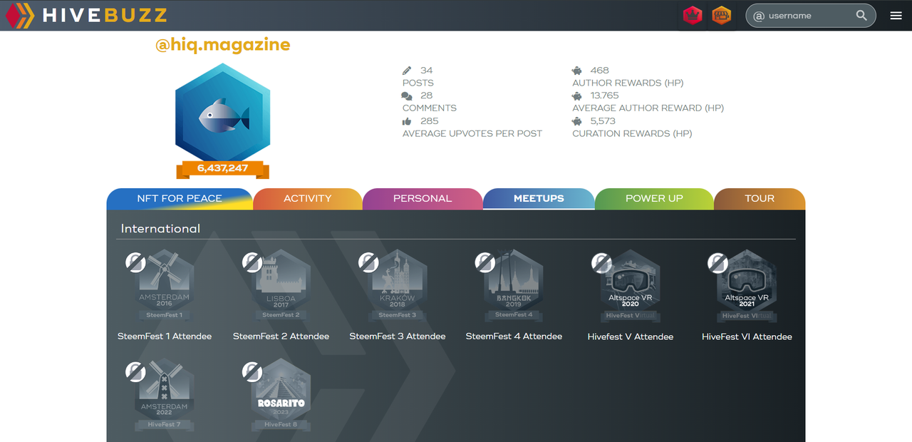The height and width of the screenshot is (442, 912).
Task: Click the not-earned mark on Hivefest V badge
Action: (x=601, y=262)
